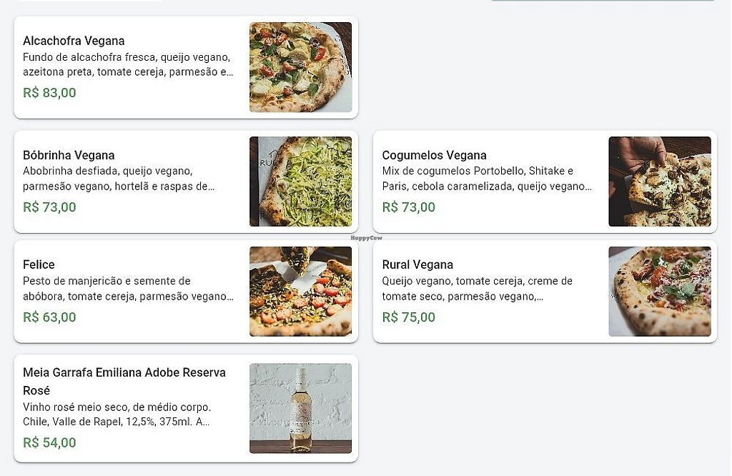This screenshot has height=476, width=732.
Task: Select the Alcachofra Vegana title
Action: [x=74, y=41]
